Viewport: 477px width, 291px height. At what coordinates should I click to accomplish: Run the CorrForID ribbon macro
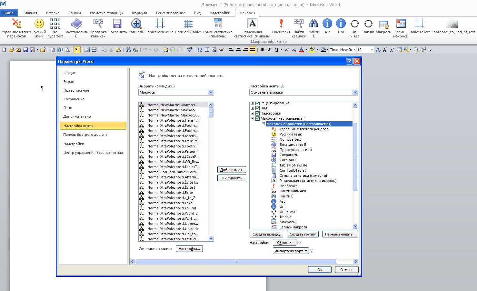pyautogui.click(x=136, y=26)
